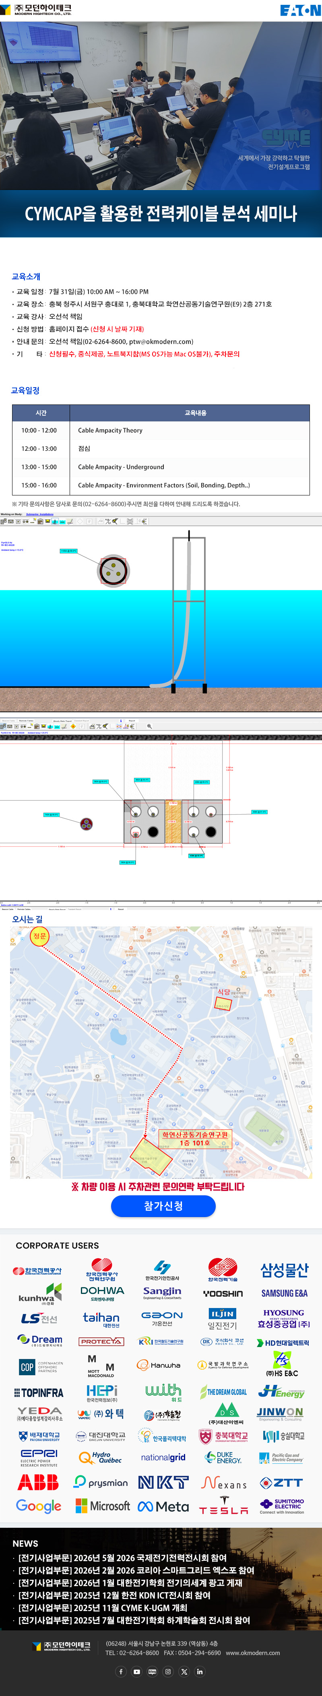
Task: Click the TOPINFRA logo
Action: pos(39,1392)
